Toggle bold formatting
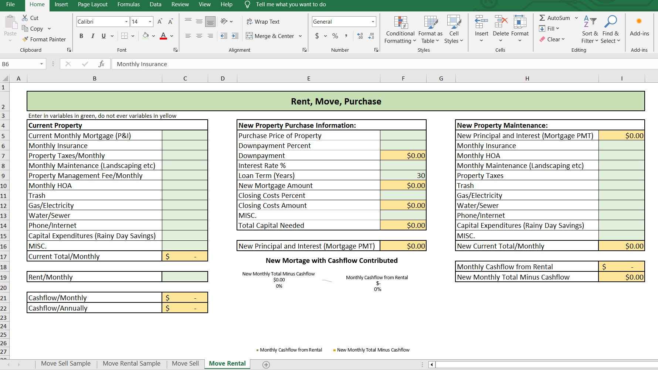The width and height of the screenshot is (658, 370). (81, 36)
